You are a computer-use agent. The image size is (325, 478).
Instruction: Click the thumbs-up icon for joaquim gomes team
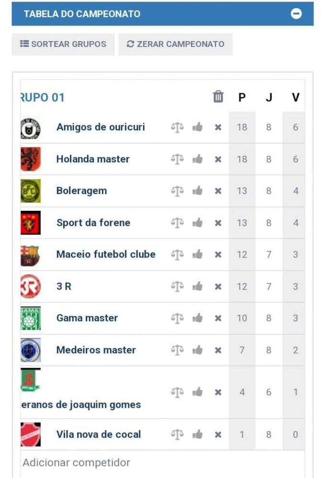[x=198, y=392]
